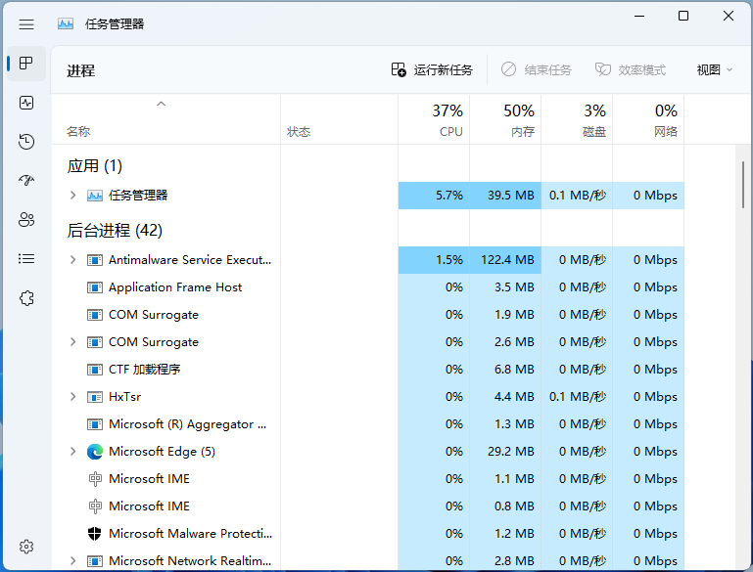The image size is (753, 572).
Task: Click the first Microsoft IME icon
Action: click(x=95, y=479)
